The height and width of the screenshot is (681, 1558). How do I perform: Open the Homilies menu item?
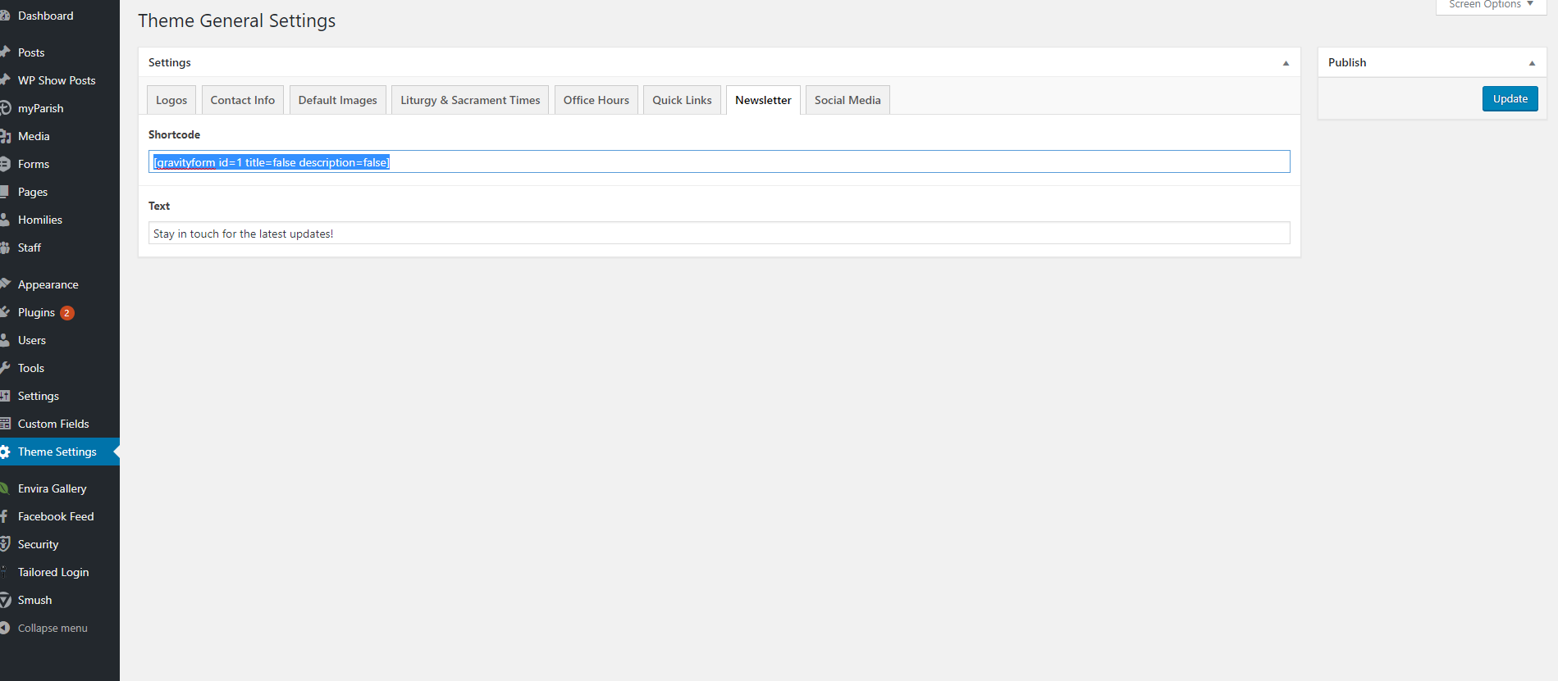pos(40,220)
